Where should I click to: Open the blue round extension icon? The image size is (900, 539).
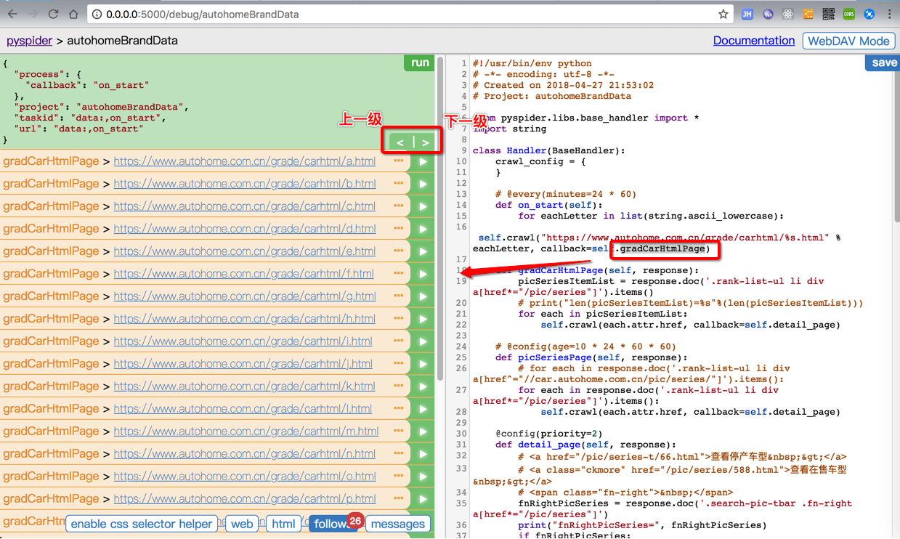[x=869, y=14]
